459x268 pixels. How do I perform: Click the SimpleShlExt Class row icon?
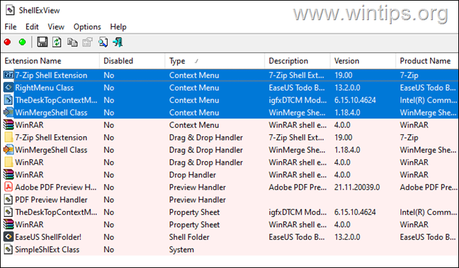pyautogui.click(x=9, y=249)
